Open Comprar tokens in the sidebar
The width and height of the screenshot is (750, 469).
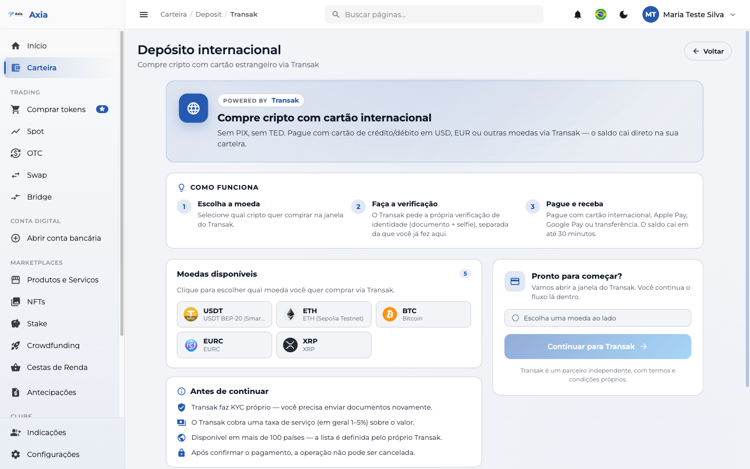point(59,109)
